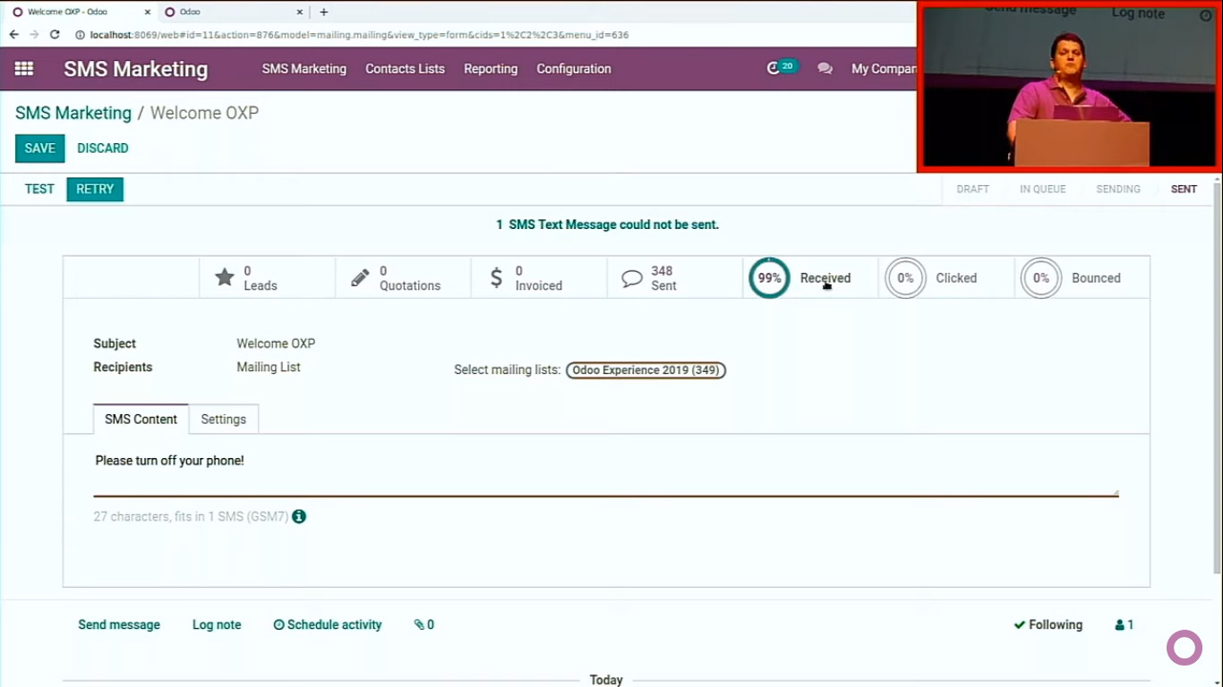Open the Reporting menu
The height and width of the screenshot is (687, 1223).
pos(491,69)
